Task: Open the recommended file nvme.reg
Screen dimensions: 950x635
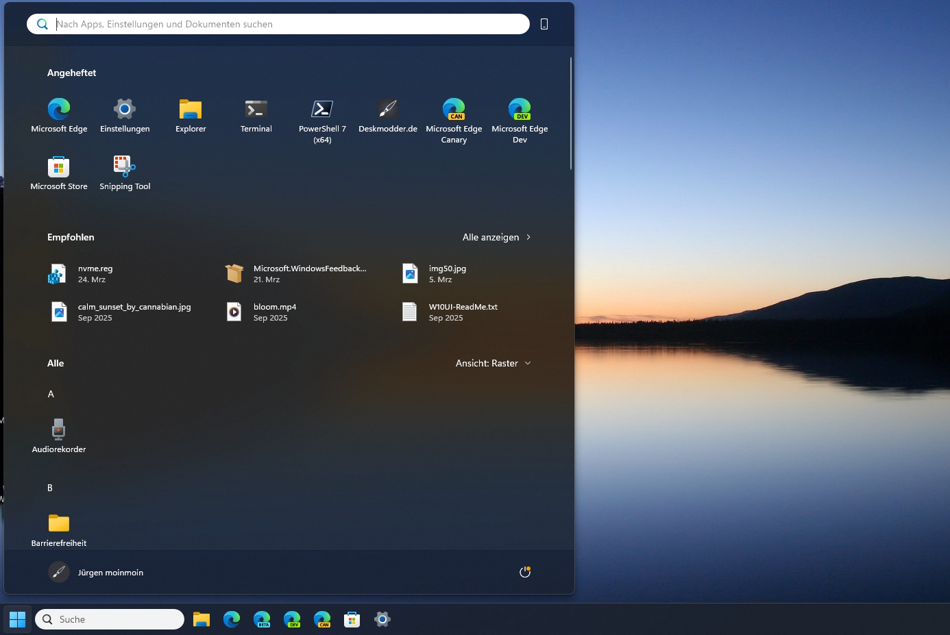Action: [x=95, y=274]
